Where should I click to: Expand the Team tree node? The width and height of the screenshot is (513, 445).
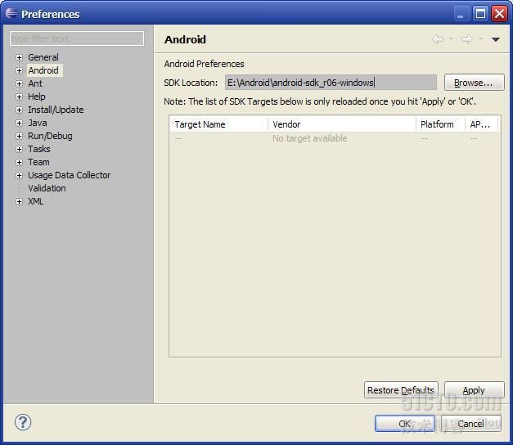pos(20,162)
